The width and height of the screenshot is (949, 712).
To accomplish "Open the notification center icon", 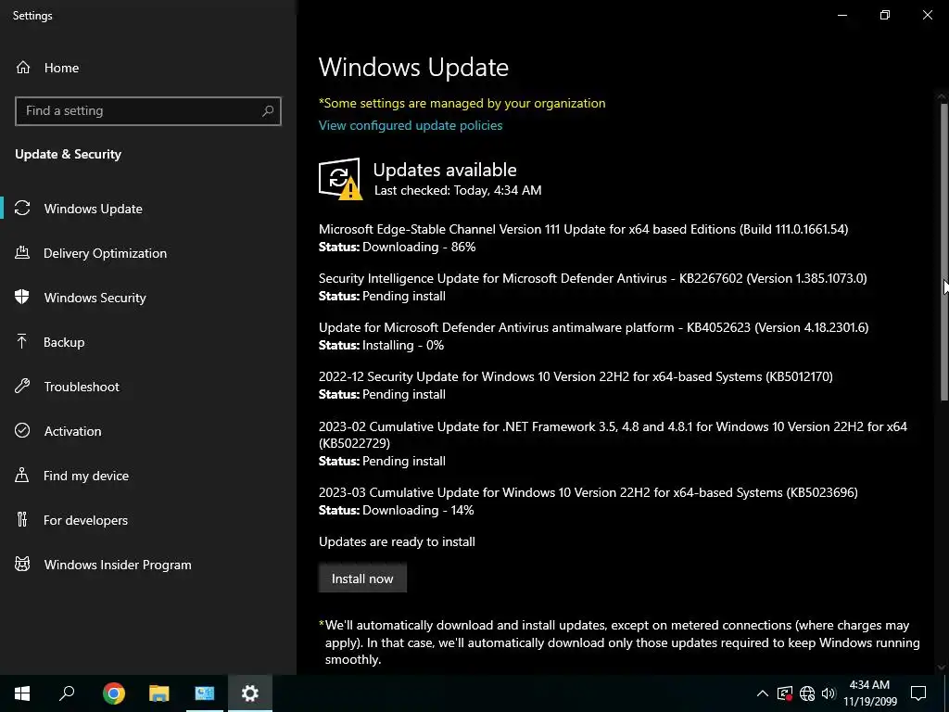I will click(x=918, y=693).
